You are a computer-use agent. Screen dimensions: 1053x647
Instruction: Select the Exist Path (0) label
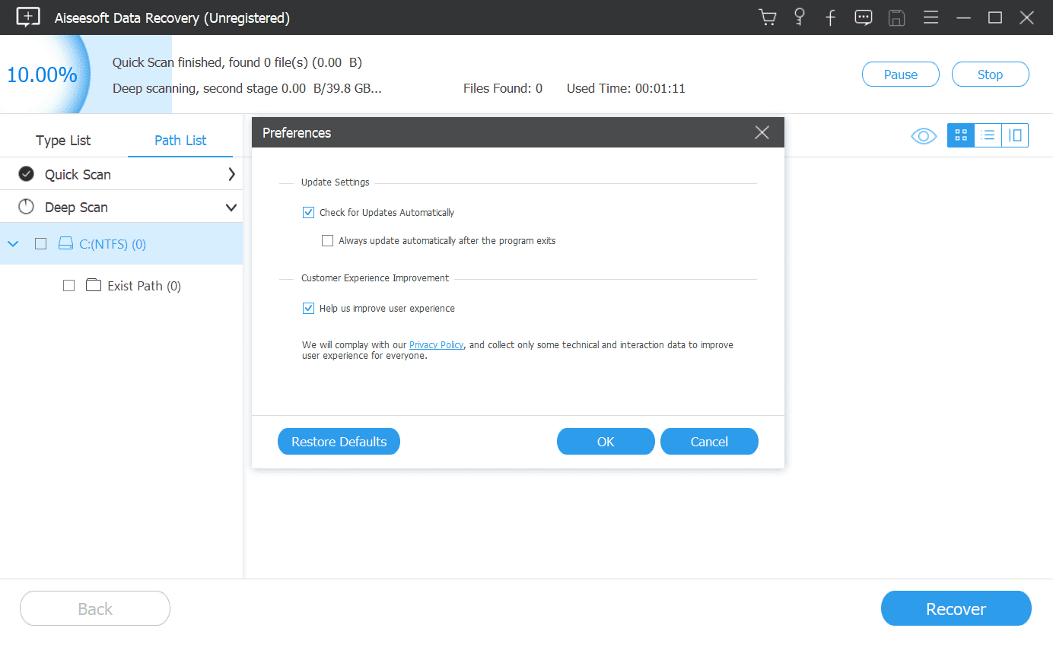pos(145,286)
